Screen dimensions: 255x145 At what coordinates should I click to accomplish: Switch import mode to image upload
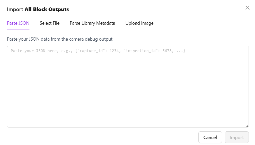point(139,23)
